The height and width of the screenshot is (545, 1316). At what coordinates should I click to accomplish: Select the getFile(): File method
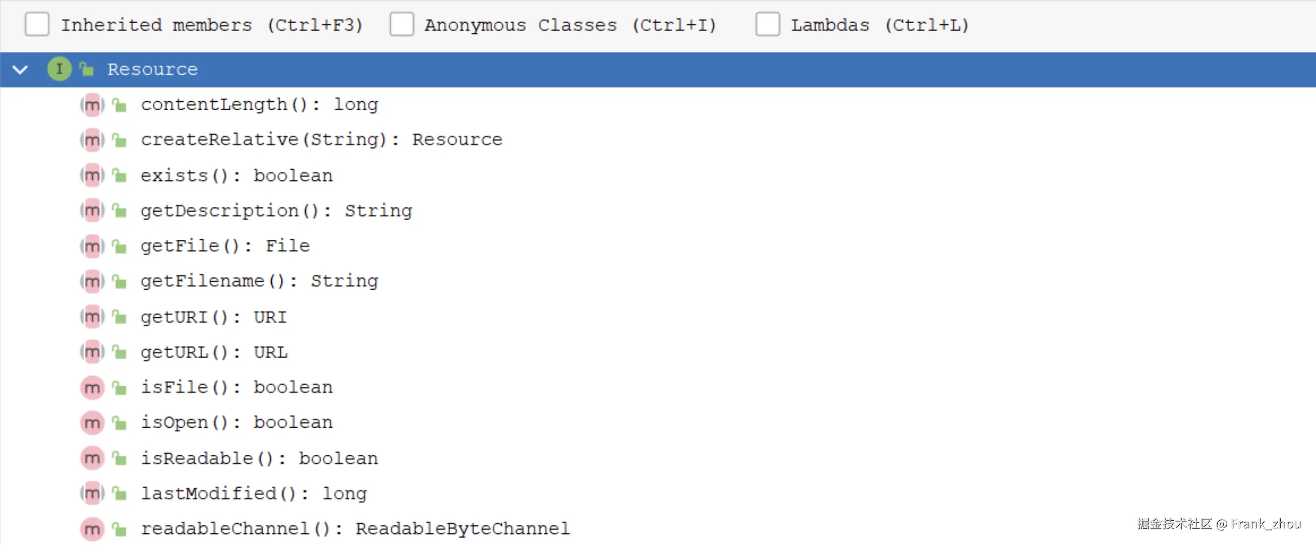[225, 246]
